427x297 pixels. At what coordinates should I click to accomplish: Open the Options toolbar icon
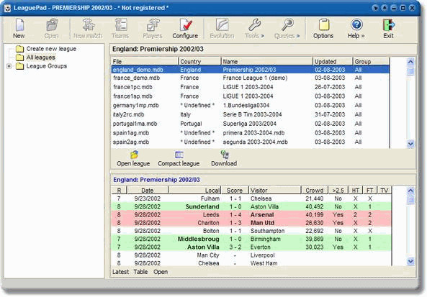pos(323,24)
